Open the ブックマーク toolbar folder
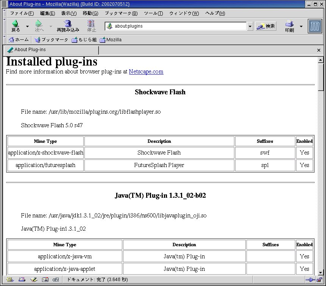Viewport: 326px width, 286px height. pos(51,40)
